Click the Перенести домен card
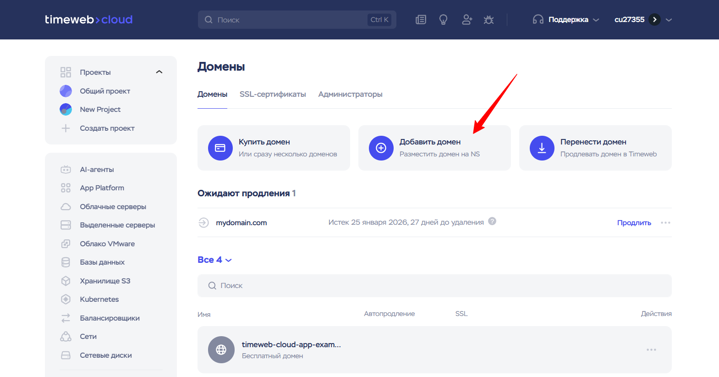The height and width of the screenshot is (377, 719). pyautogui.click(x=595, y=148)
